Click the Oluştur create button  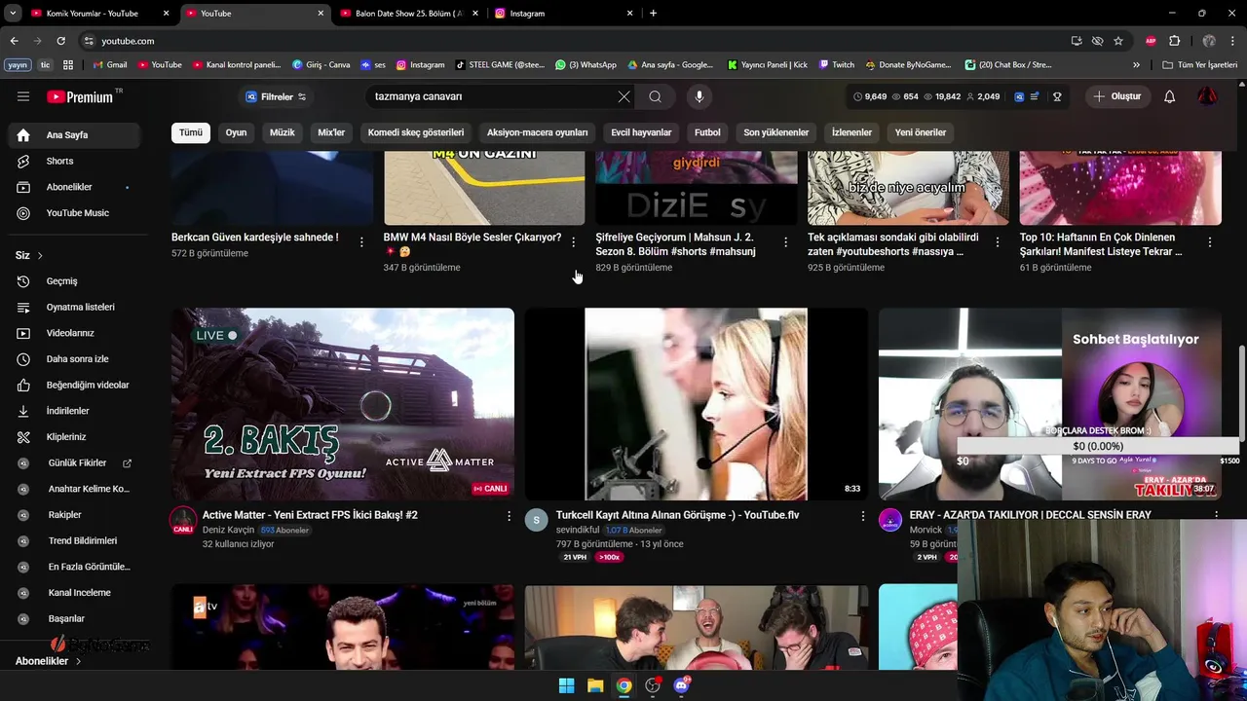[x=1116, y=96]
